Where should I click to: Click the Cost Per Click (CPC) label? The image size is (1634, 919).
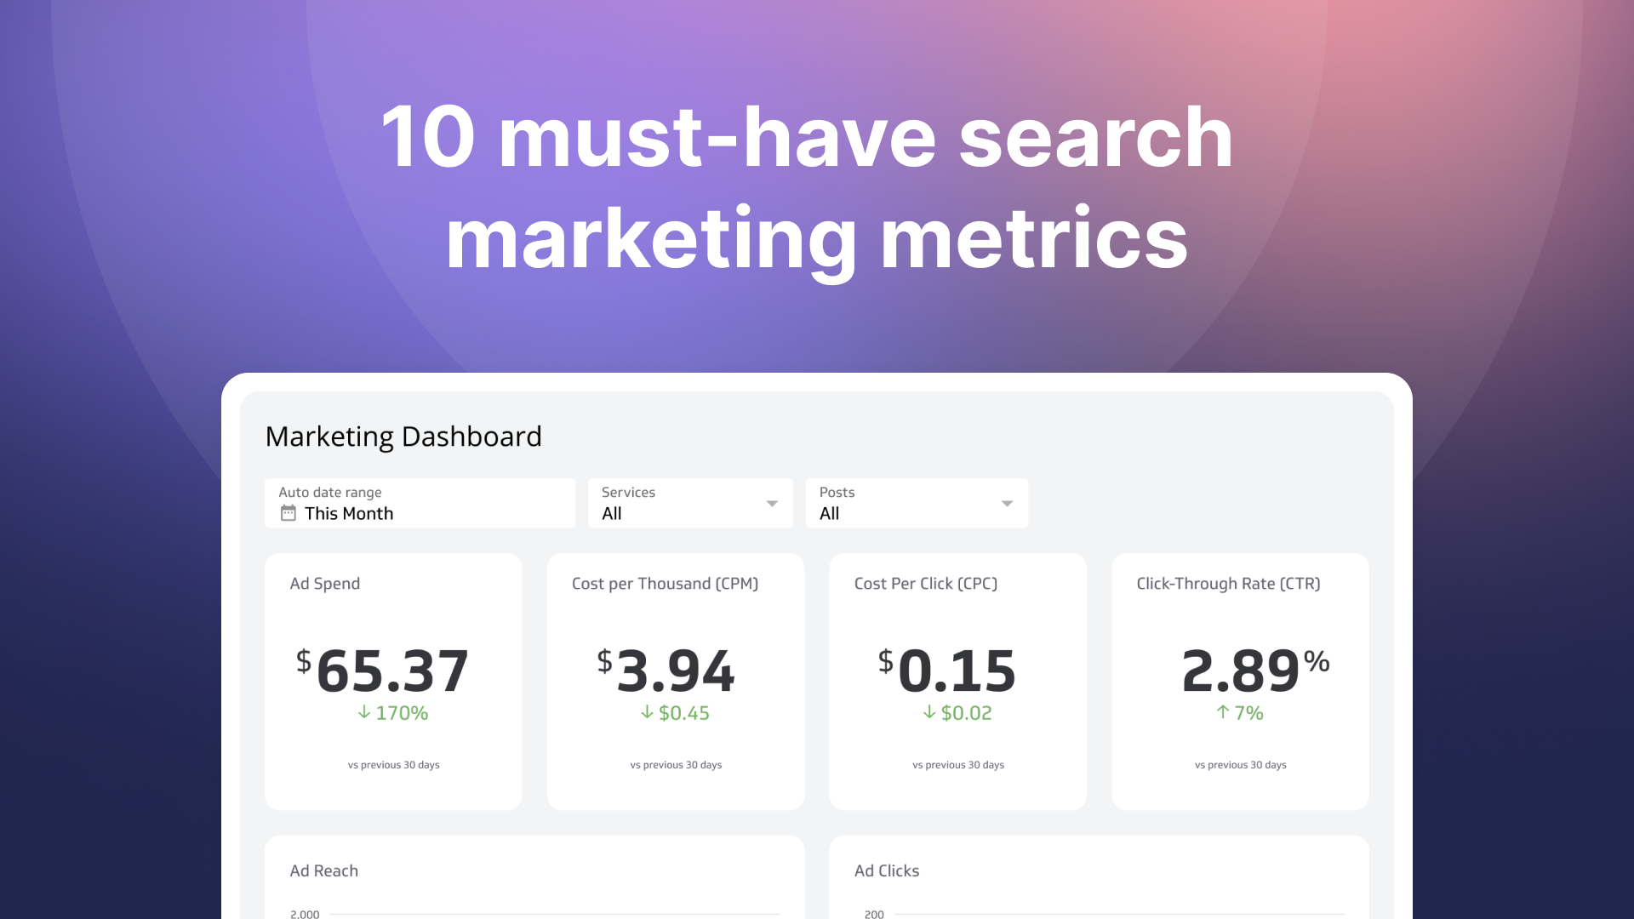[x=925, y=584]
